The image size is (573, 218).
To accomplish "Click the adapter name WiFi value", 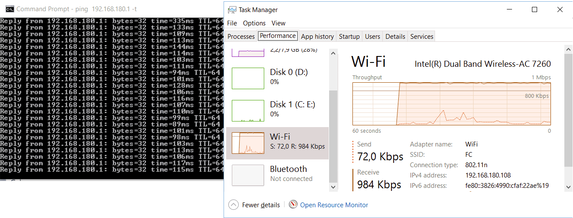I will coord(471,144).
